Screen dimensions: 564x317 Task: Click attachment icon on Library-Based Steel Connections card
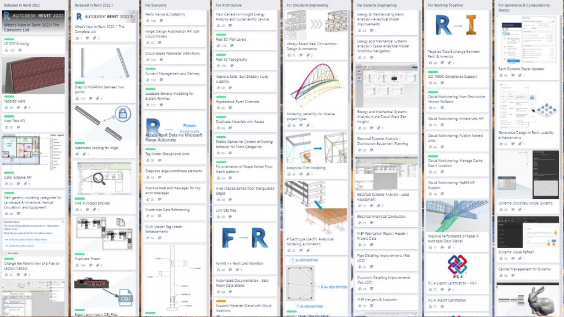(x=308, y=55)
